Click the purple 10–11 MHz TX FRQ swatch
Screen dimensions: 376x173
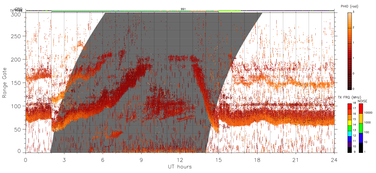[x=350, y=144]
